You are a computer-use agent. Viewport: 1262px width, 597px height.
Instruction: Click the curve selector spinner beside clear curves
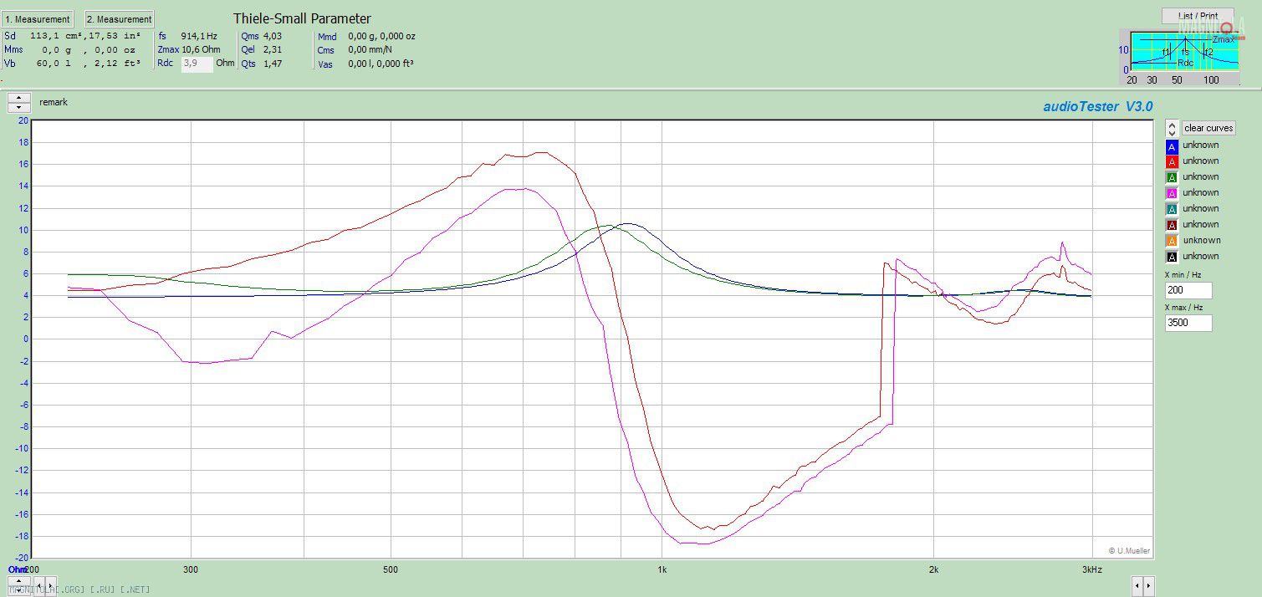pyautogui.click(x=1172, y=128)
